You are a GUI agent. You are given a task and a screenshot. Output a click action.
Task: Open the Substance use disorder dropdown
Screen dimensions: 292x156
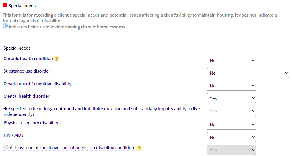(x=248, y=73)
